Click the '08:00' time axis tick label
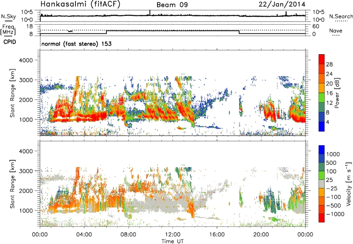 (128, 235)
